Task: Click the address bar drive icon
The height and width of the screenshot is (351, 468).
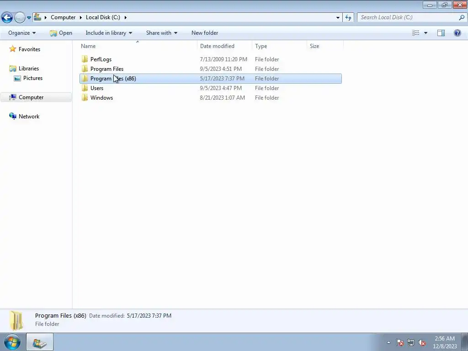Action: (x=37, y=17)
